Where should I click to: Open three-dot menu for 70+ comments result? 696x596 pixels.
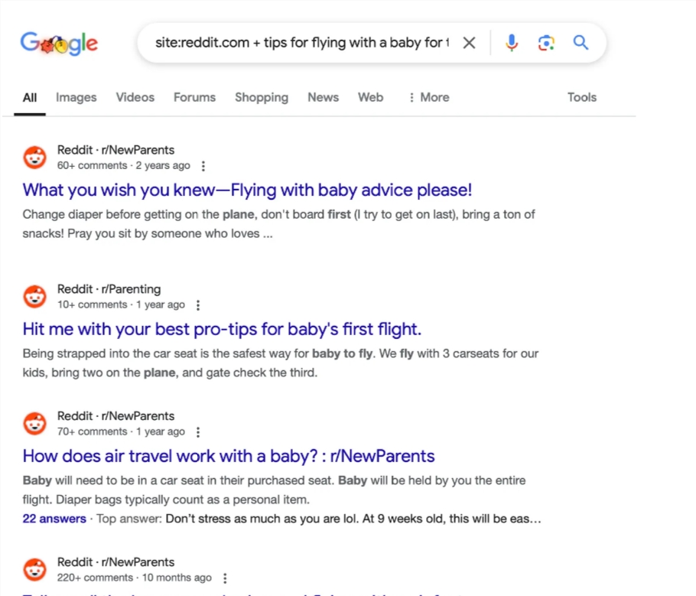pos(198,432)
